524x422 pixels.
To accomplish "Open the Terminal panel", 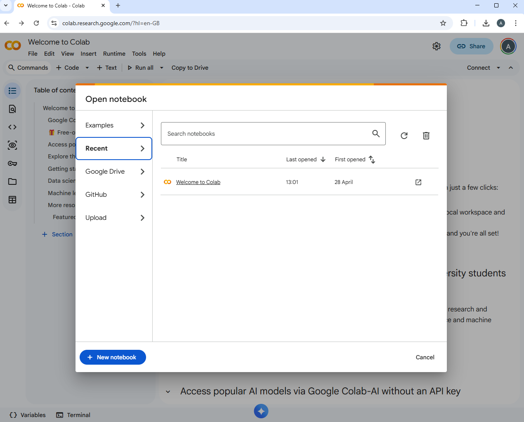I will click(73, 415).
